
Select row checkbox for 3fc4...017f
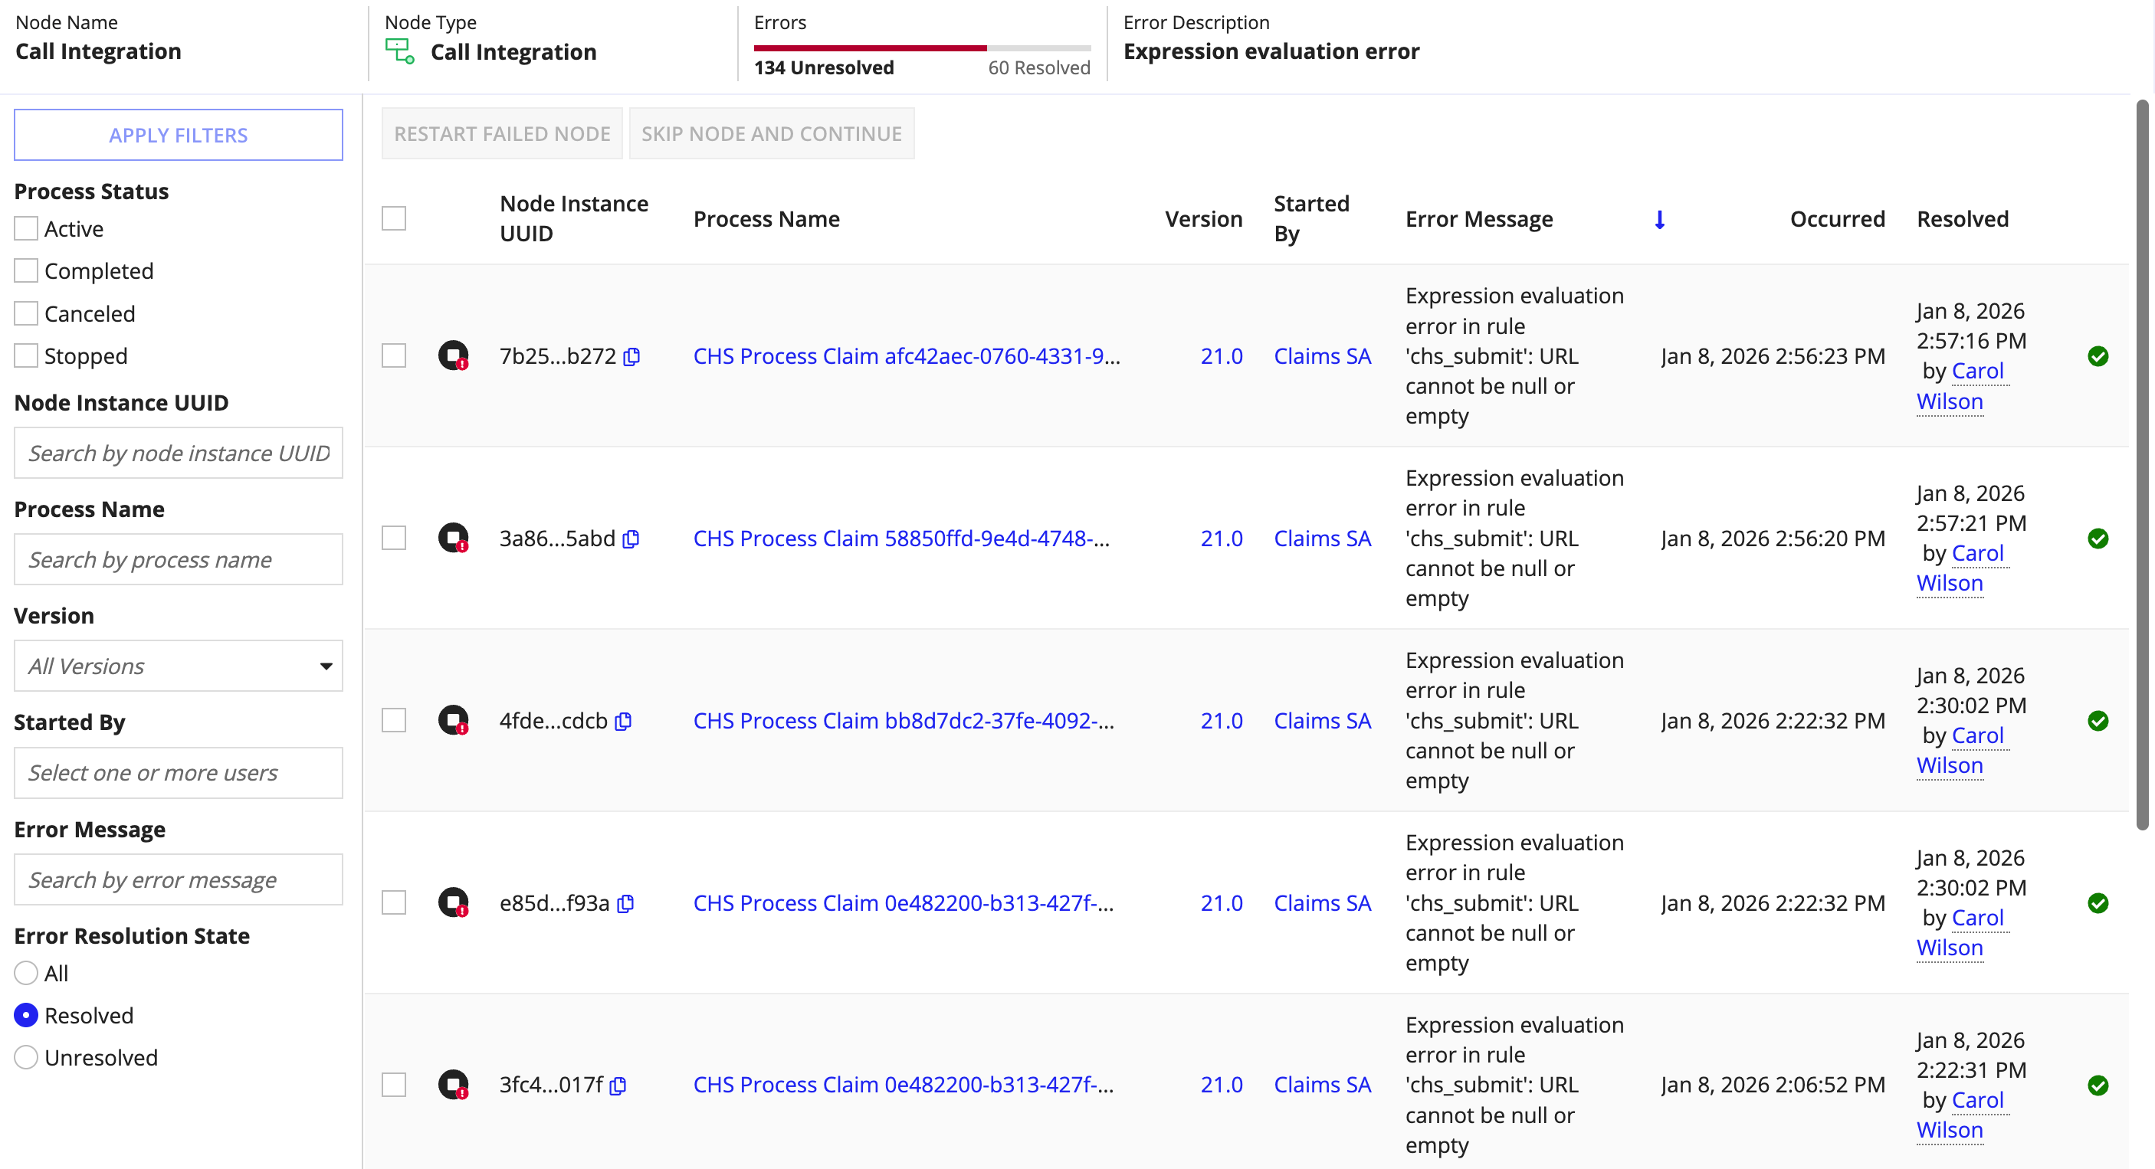[x=394, y=1085]
